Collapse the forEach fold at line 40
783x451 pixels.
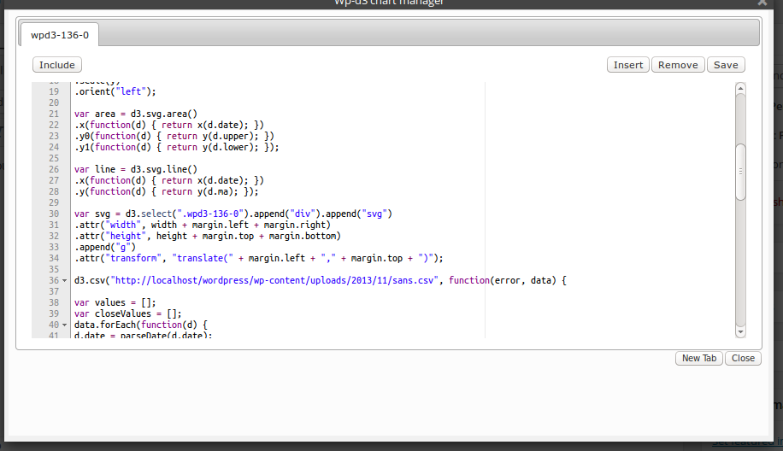tap(66, 325)
